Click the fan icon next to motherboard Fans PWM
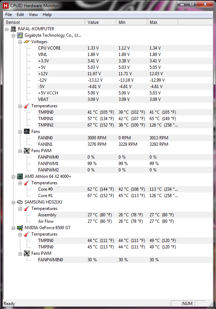This screenshot has height=309, width=216. point(27,151)
